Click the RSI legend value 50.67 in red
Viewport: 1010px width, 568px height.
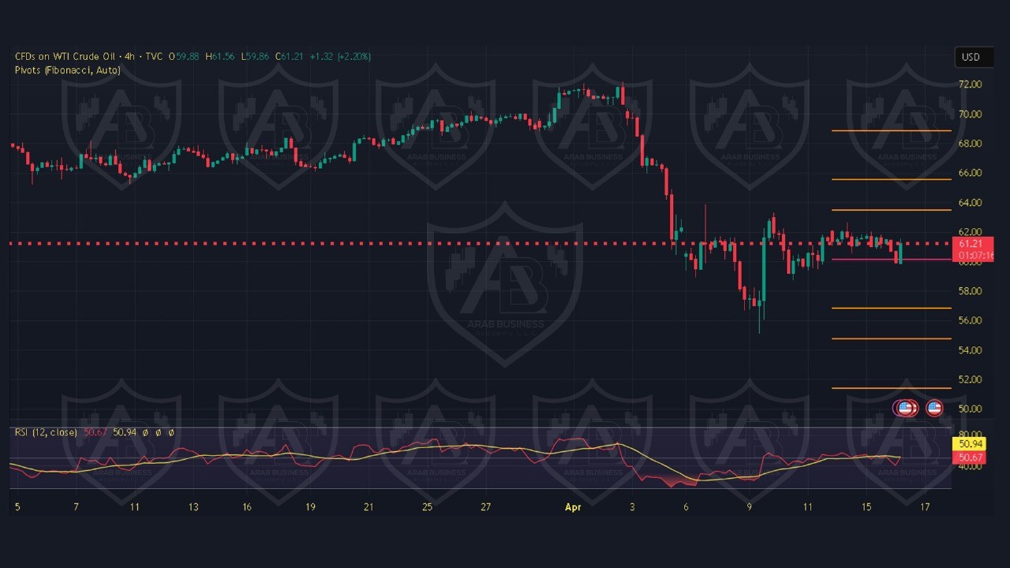coord(95,432)
